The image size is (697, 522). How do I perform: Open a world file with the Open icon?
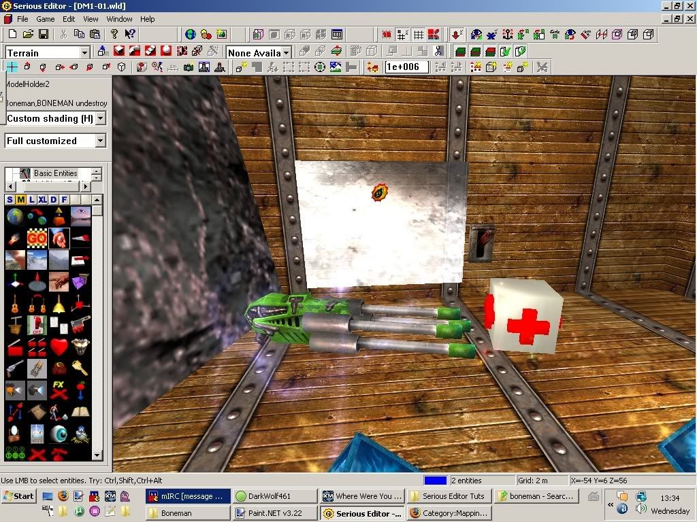click(x=28, y=34)
